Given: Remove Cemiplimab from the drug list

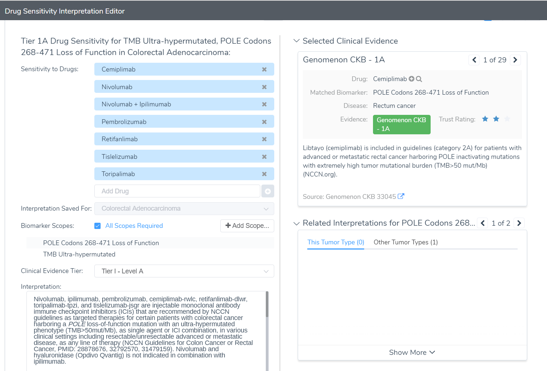Looking at the screenshot, I should point(264,69).
